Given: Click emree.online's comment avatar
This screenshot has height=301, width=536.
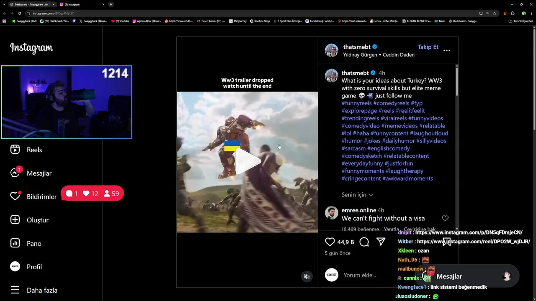Looking at the screenshot, I should [x=332, y=213].
